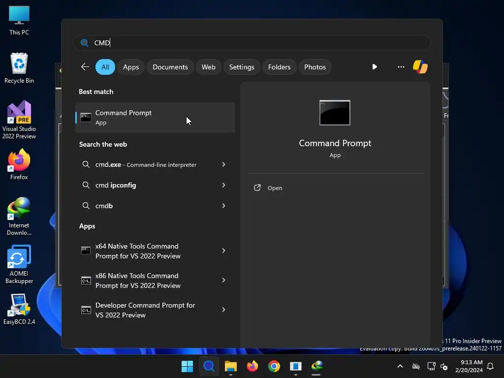
Task: Open Internet Download Manager on the taskbar
Action: (x=317, y=366)
